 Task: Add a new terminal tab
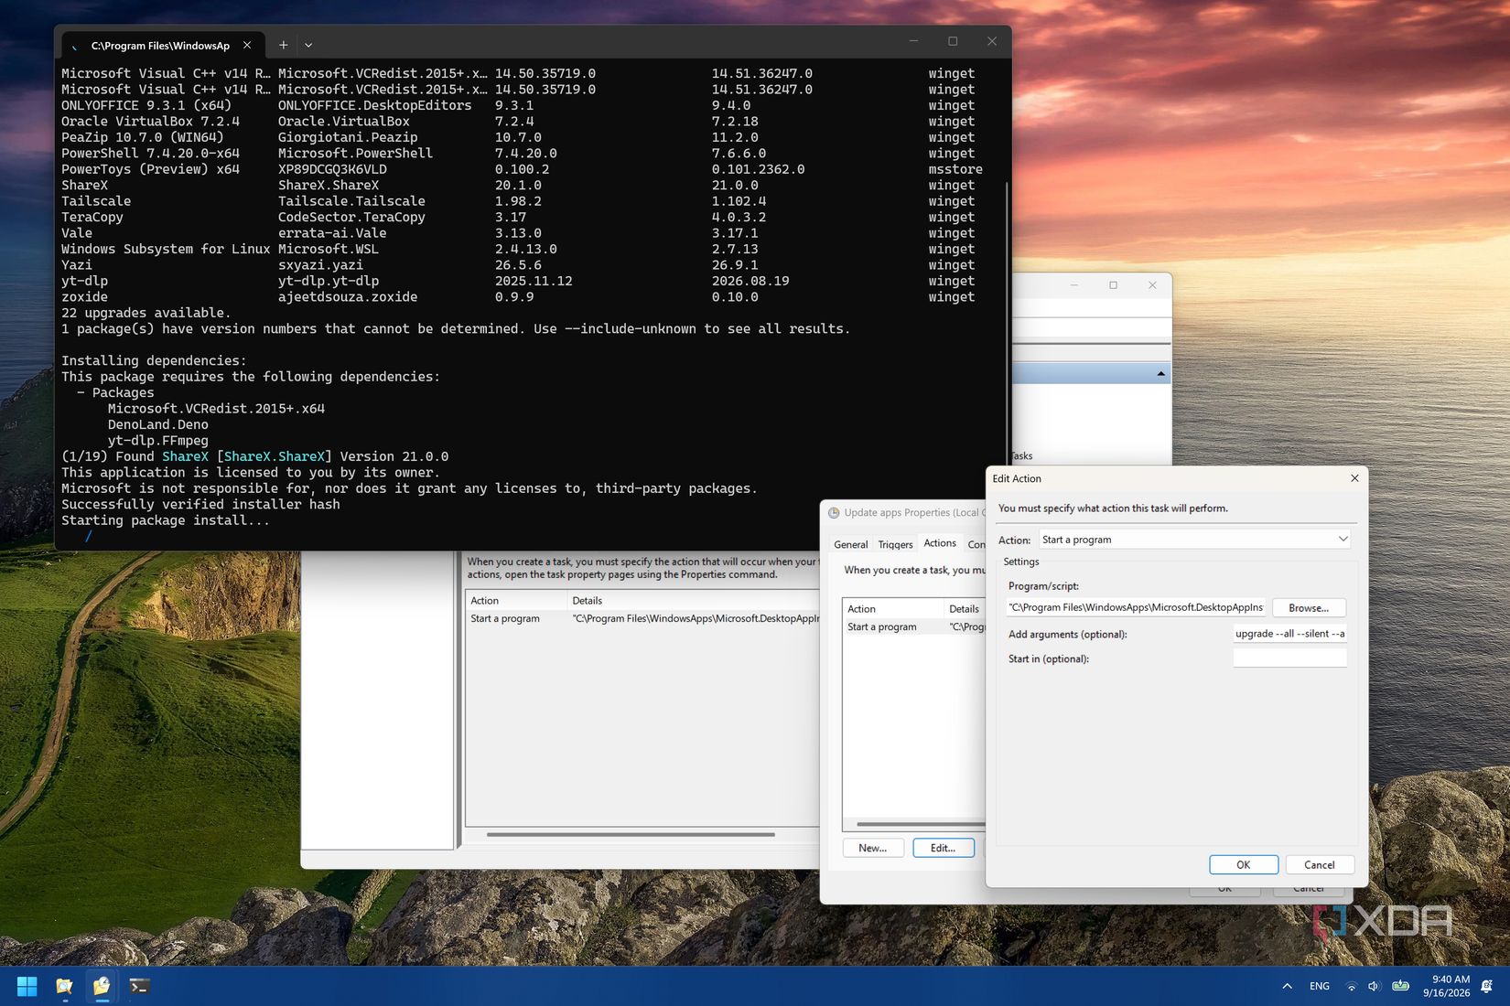point(284,45)
